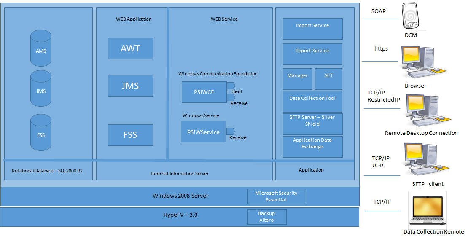The image size is (468, 239).
Task: Click the Import Service box
Action: tap(312, 29)
